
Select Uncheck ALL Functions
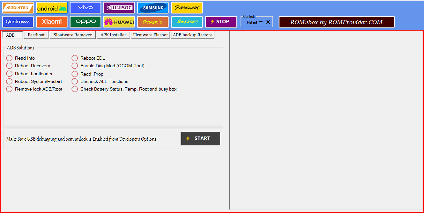[74, 81]
